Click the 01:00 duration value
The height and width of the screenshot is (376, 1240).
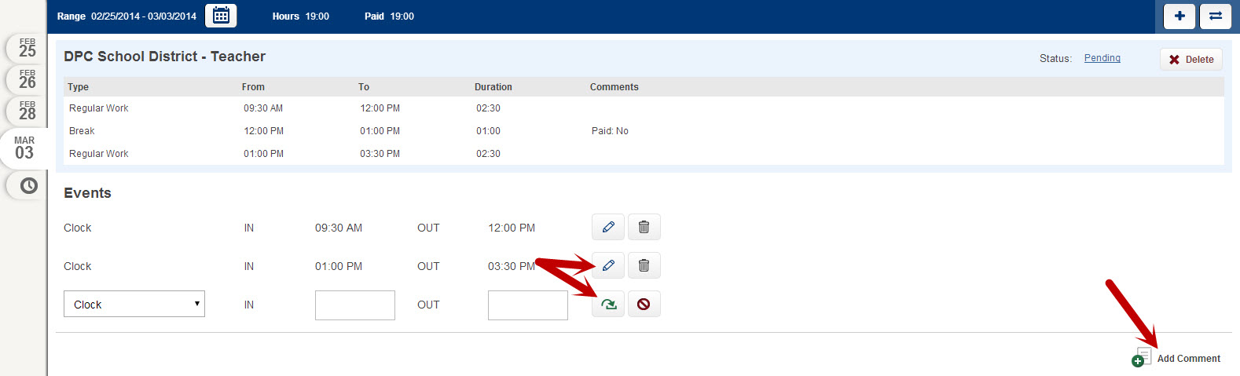point(488,131)
